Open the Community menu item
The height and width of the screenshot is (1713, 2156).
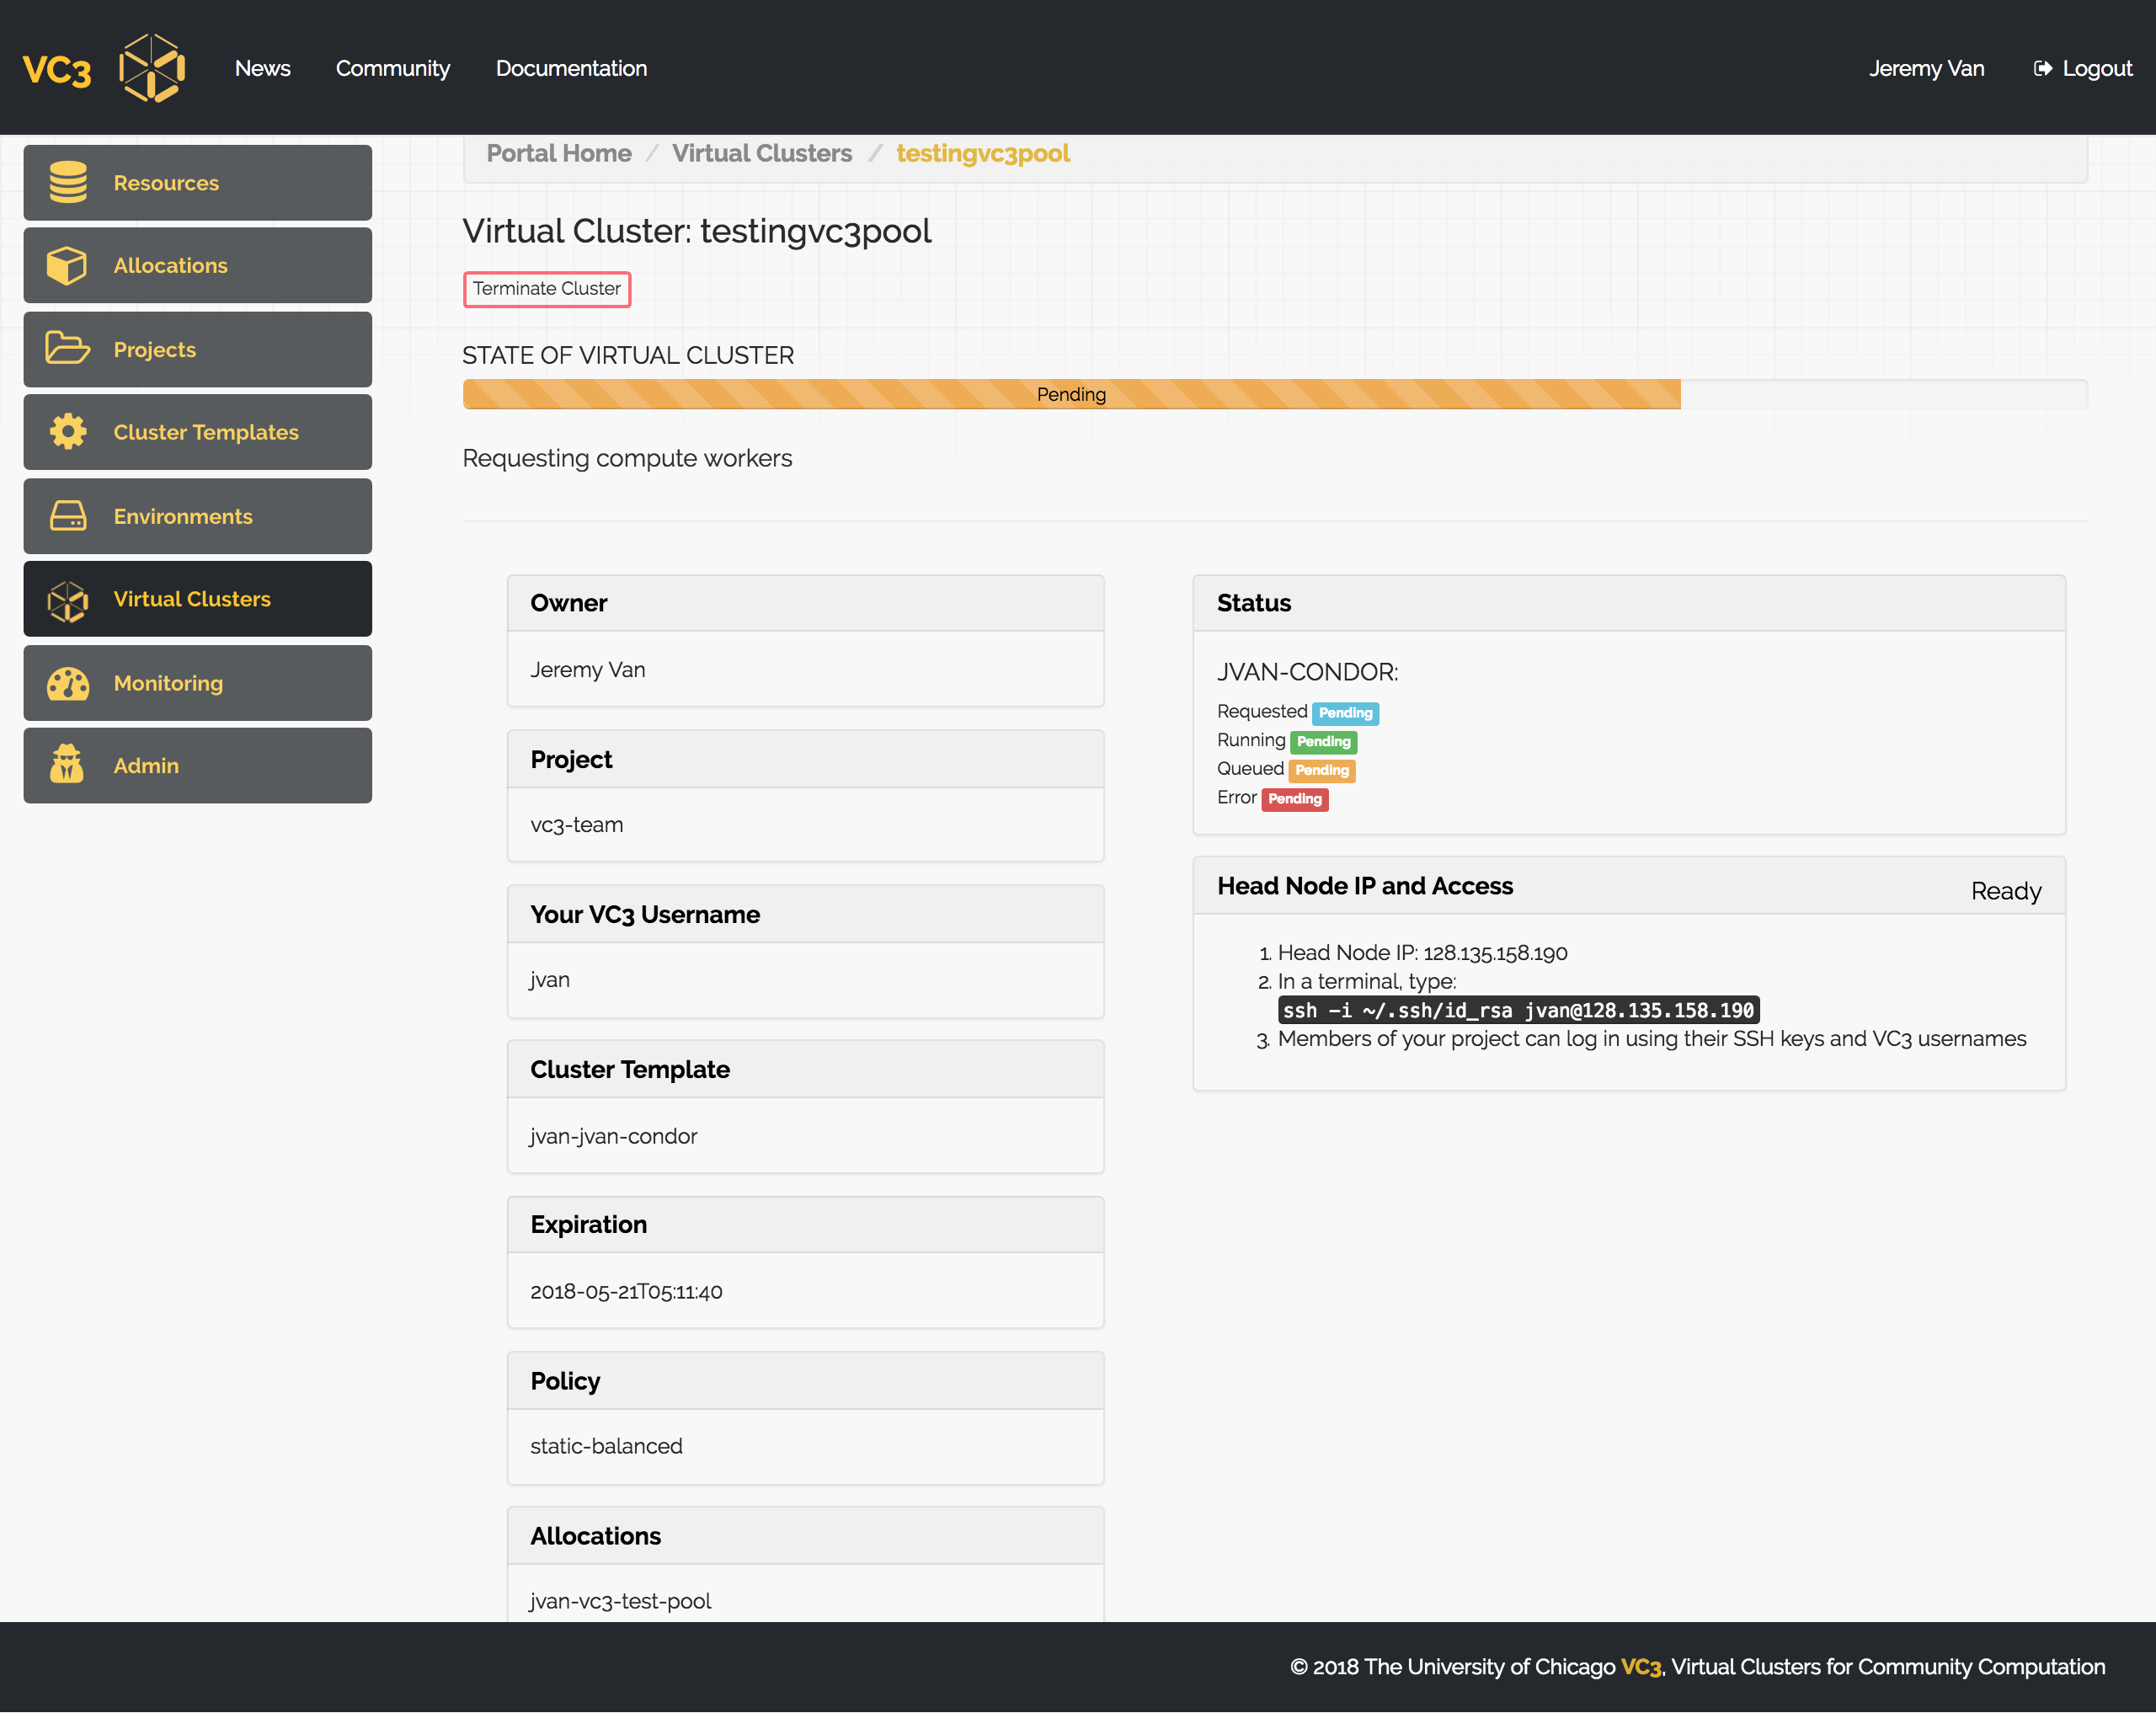point(392,68)
